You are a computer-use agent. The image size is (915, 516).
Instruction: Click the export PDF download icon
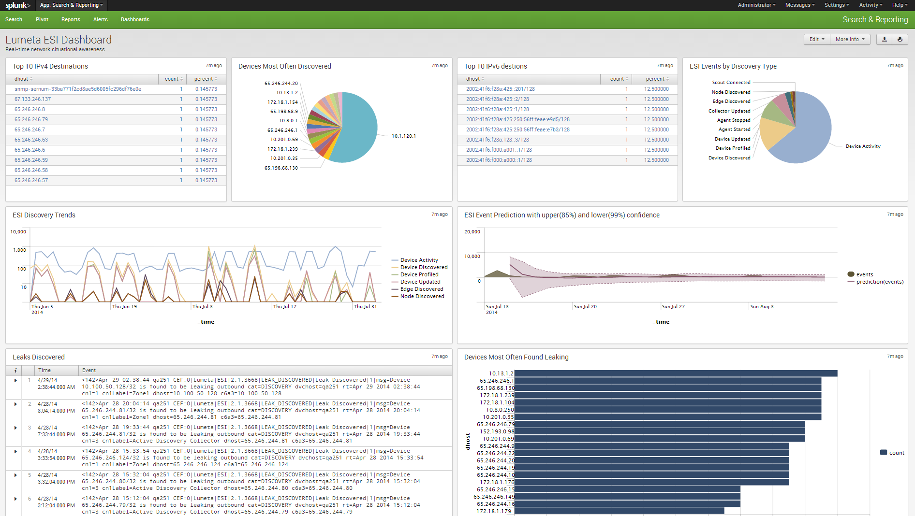coord(885,39)
